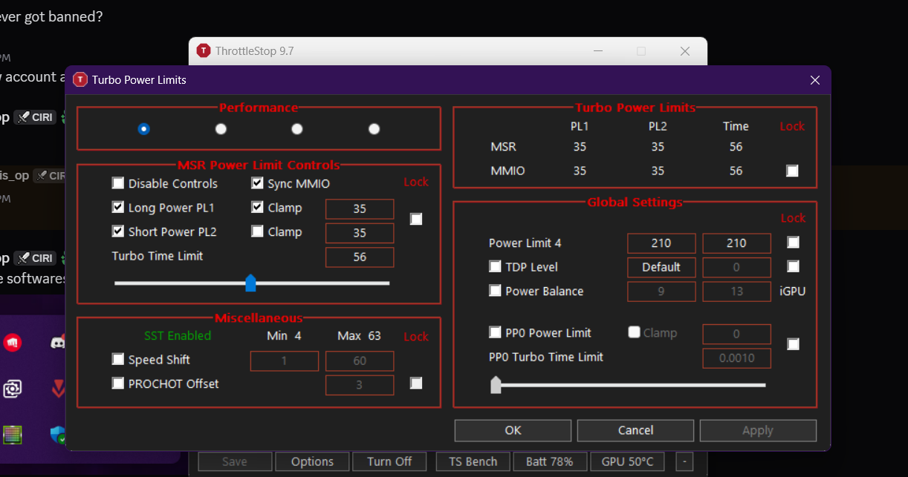Tick the Miscellaneous Lock checkbox
Screen dimensions: 908x477
416,383
